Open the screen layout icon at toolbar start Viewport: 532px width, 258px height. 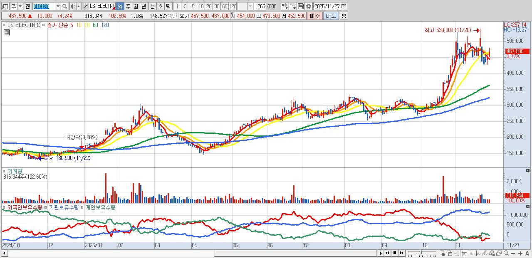click(x=5, y=6)
